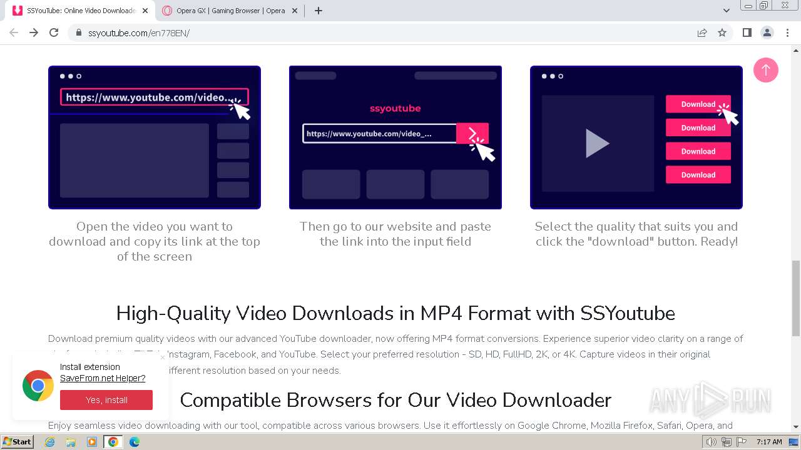The image size is (801, 450).
Task: Open the Chrome profile menu
Action: (767, 32)
